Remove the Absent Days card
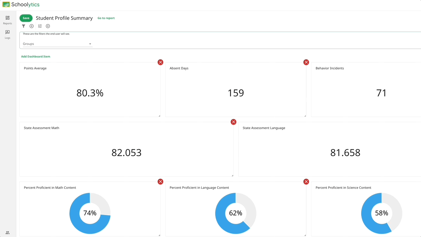421x237 pixels. [306, 62]
